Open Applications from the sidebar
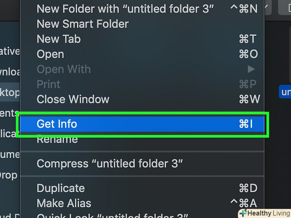This screenshot has width=291, height=218. (x=9, y=133)
